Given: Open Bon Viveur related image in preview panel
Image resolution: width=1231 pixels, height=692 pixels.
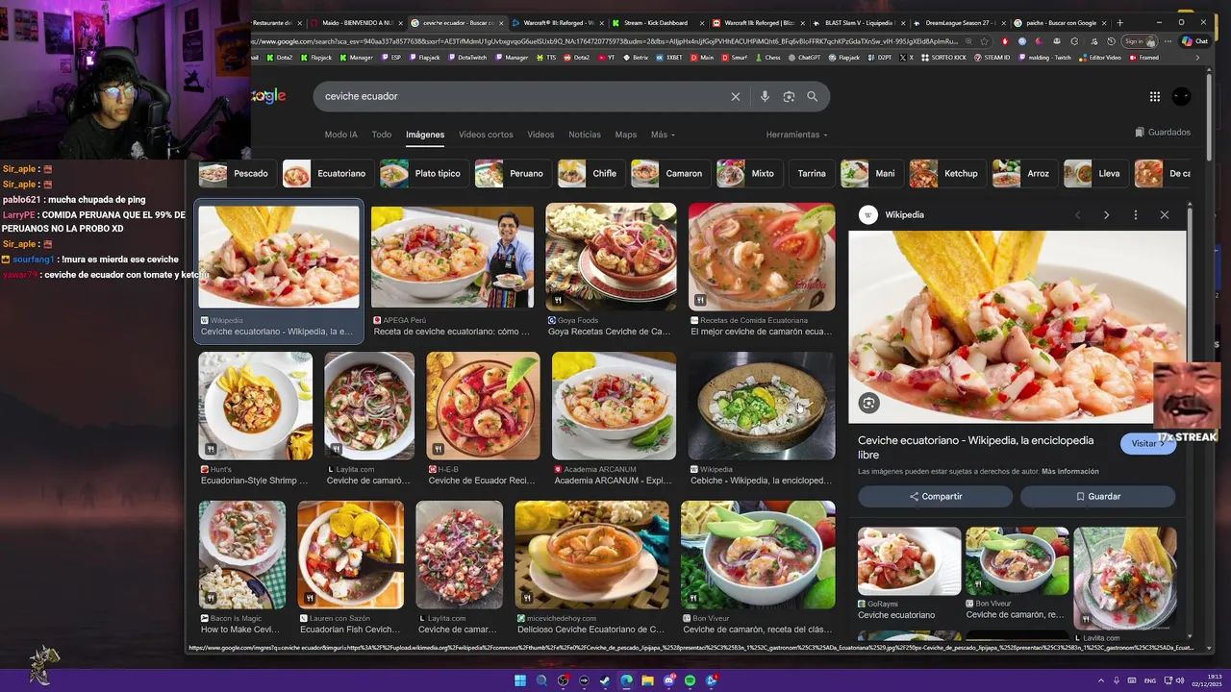Looking at the screenshot, I should click(1017, 561).
